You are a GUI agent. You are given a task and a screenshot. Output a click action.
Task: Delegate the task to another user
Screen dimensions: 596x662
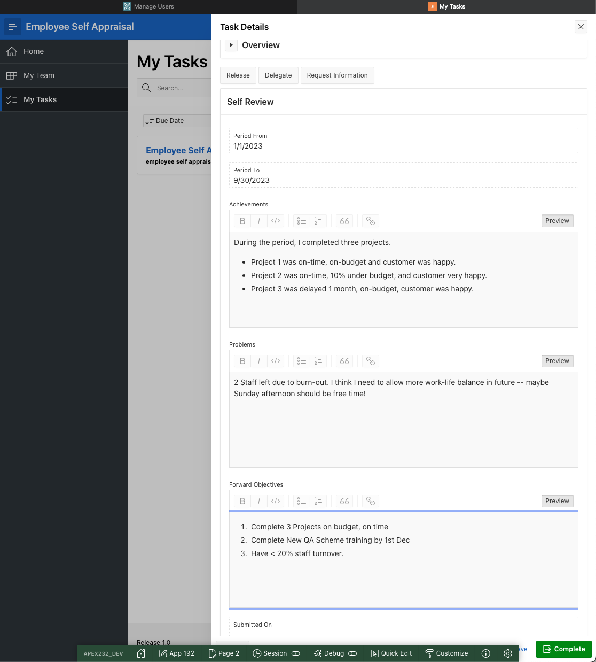pyautogui.click(x=278, y=75)
